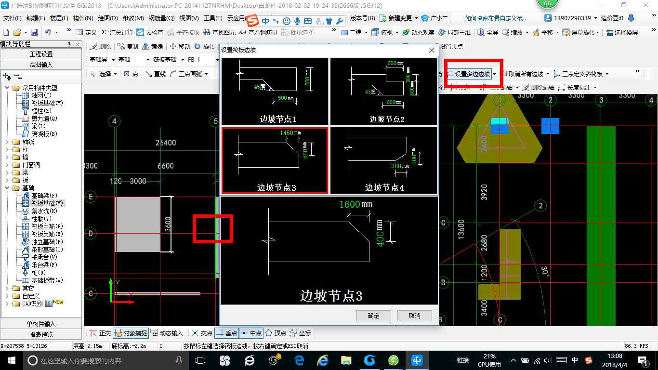Select 边坡节点2 thumbnail
The image size is (658, 370).
tap(383, 92)
